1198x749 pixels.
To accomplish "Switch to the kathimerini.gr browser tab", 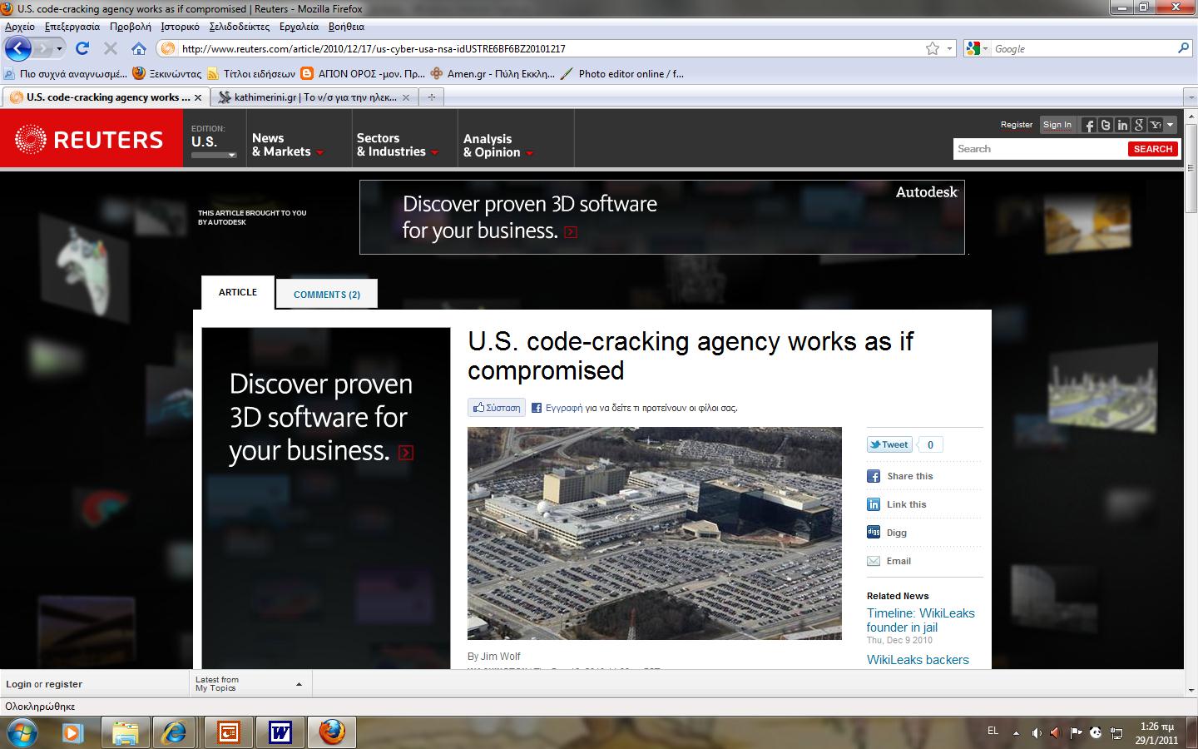I will click(x=314, y=97).
